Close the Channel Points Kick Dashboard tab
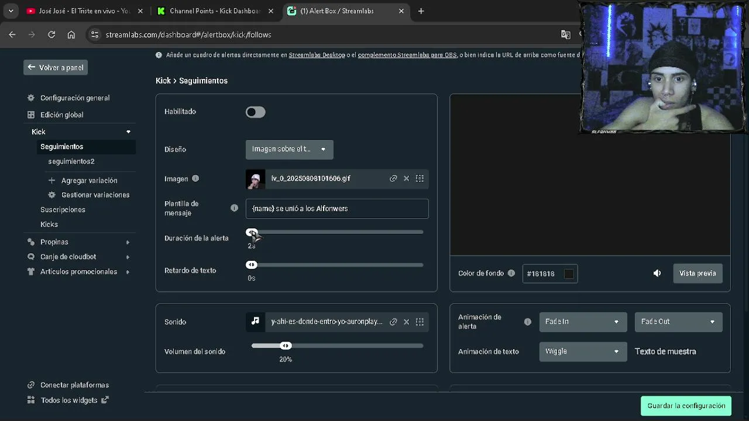 (270, 11)
